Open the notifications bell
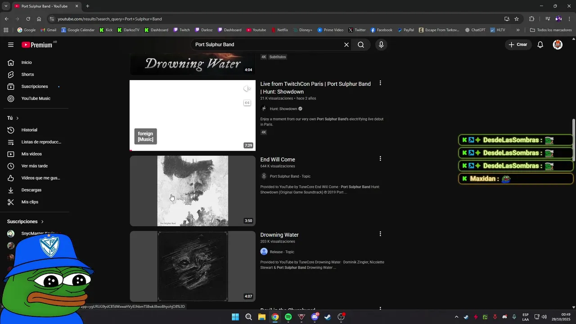Viewport: 576px width, 324px height. coord(540,45)
